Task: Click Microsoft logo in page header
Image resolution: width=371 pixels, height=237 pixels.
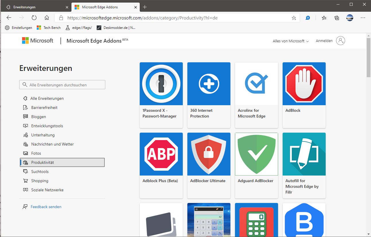Action: coord(38,41)
